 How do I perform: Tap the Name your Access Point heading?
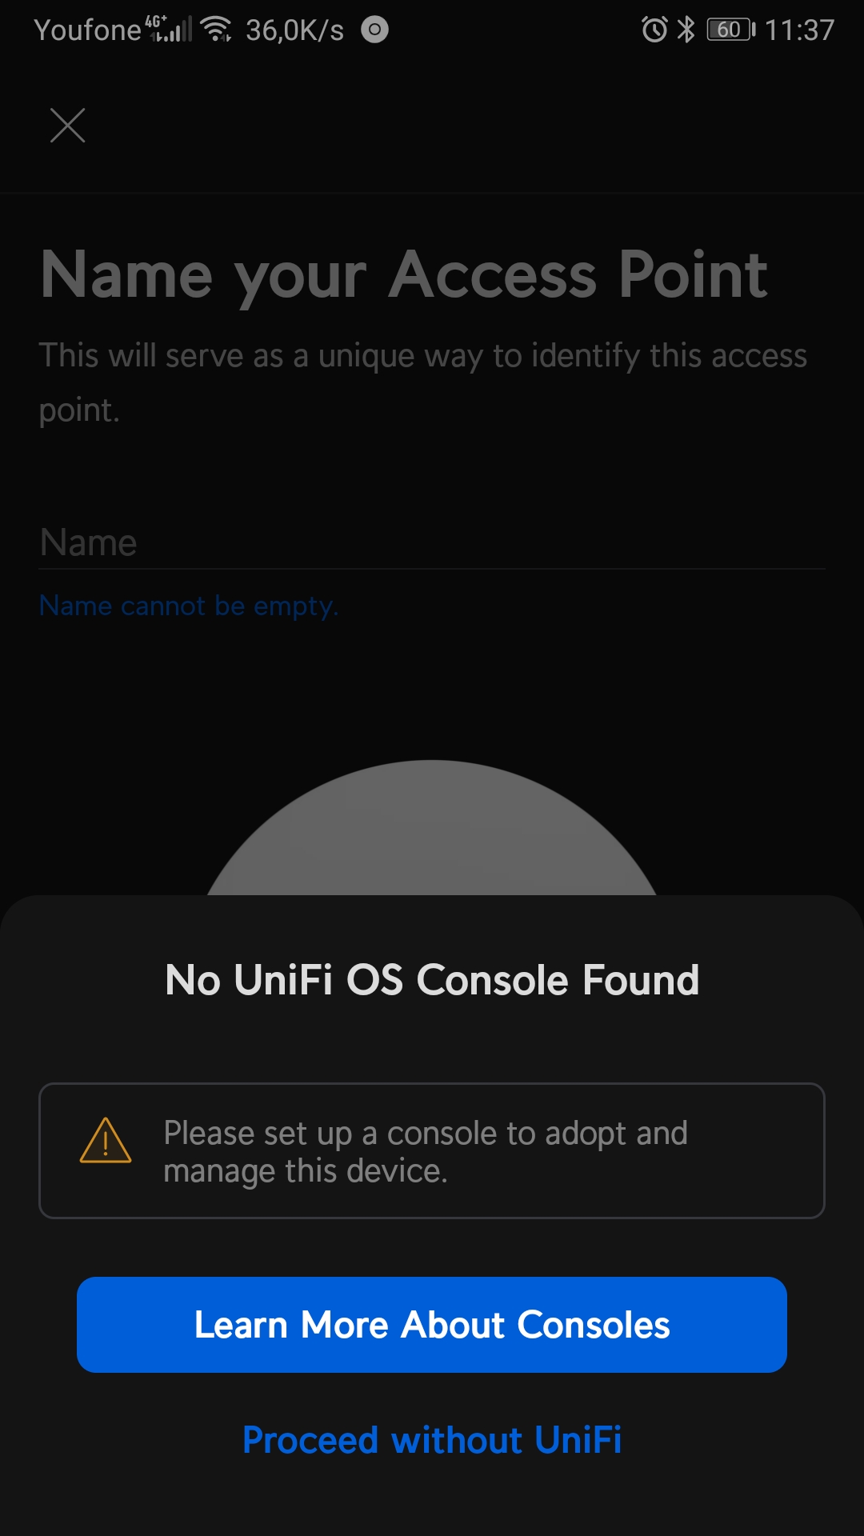pyautogui.click(x=404, y=275)
